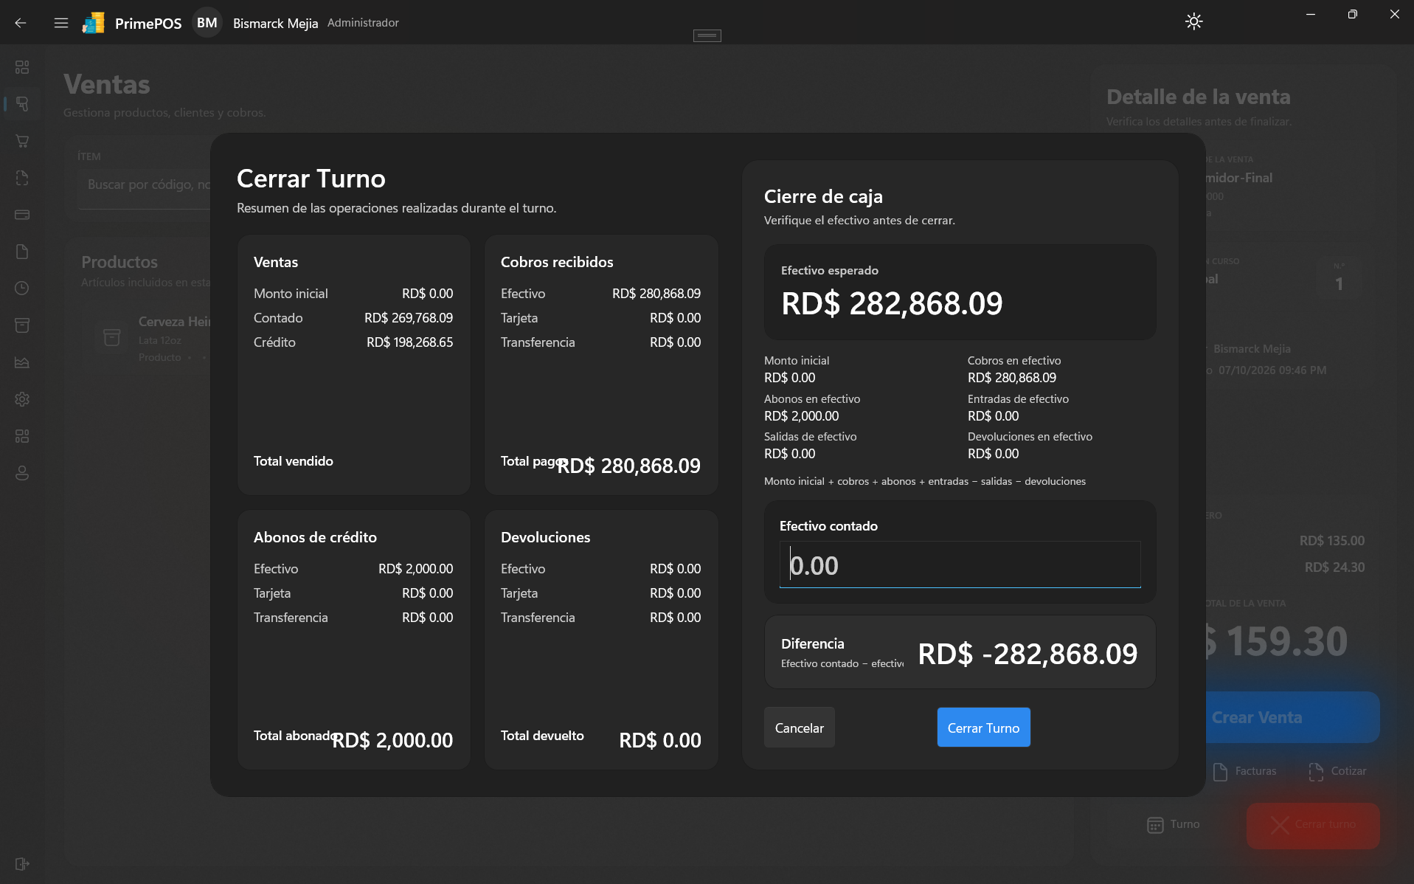The height and width of the screenshot is (884, 1414).
Task: Open the document page sidebar icon
Action: click(22, 252)
